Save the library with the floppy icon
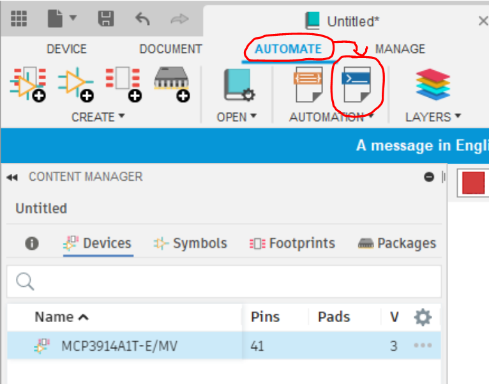The height and width of the screenshot is (384, 489). tap(106, 19)
